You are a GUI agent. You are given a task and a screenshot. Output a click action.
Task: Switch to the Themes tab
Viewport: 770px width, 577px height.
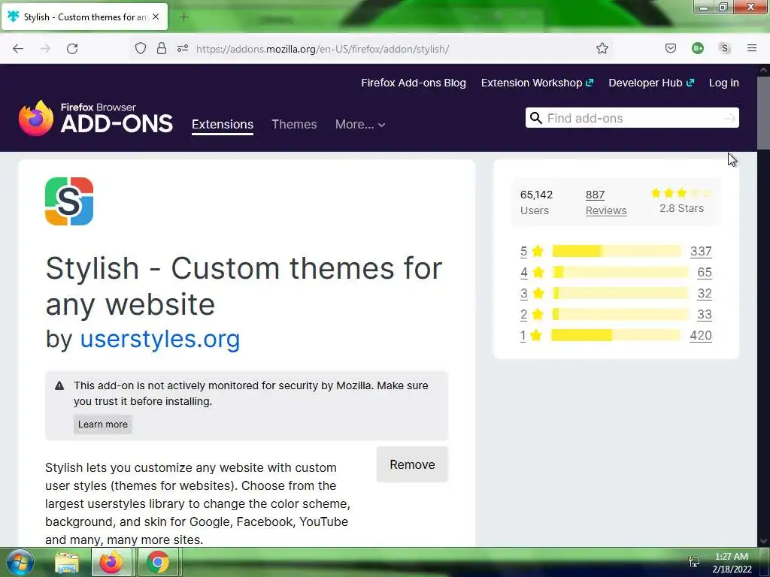coord(294,125)
